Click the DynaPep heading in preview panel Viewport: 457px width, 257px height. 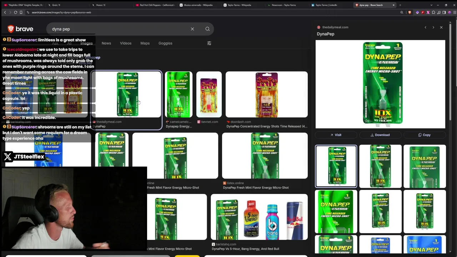(326, 34)
